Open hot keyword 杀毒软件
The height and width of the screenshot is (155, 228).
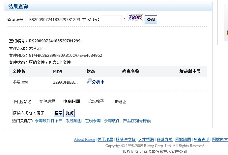click(x=112, y=121)
